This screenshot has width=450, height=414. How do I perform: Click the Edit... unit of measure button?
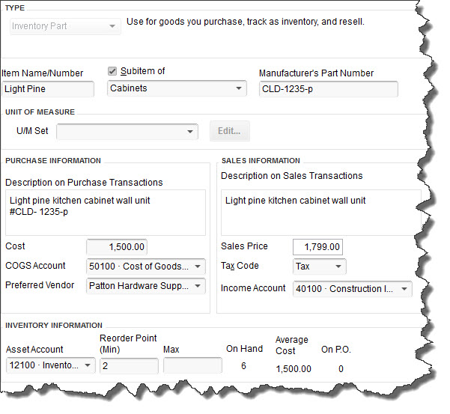pos(229,131)
